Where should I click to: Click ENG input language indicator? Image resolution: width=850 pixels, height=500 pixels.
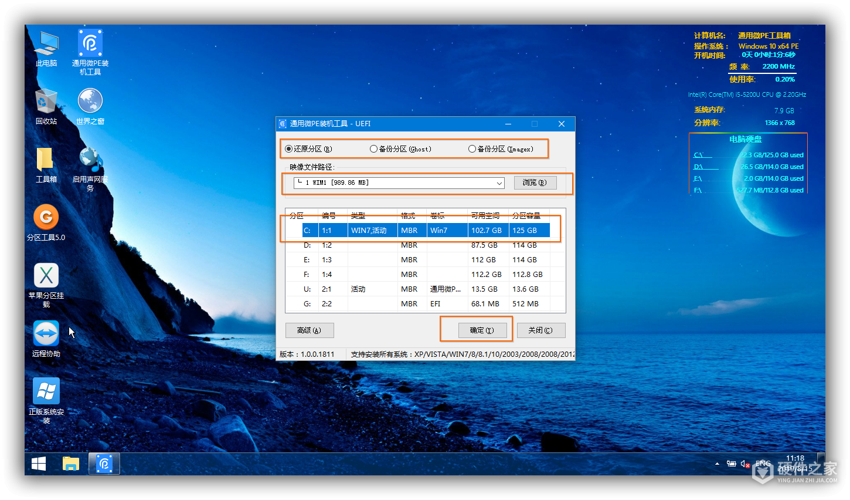[x=763, y=464]
